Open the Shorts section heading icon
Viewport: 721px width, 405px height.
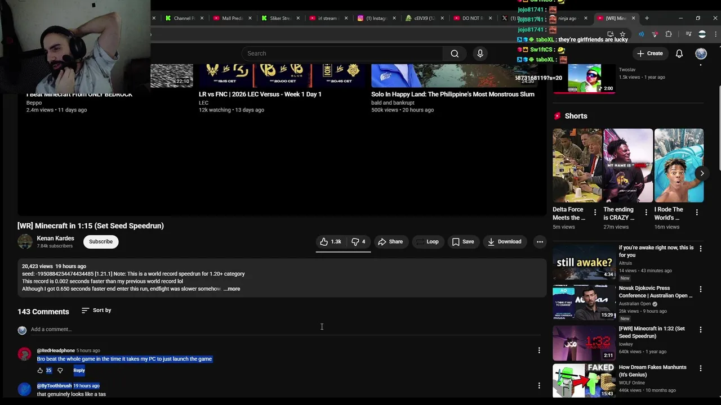[557, 116]
